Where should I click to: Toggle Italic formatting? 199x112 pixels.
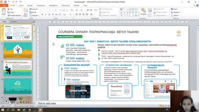point(46,15)
